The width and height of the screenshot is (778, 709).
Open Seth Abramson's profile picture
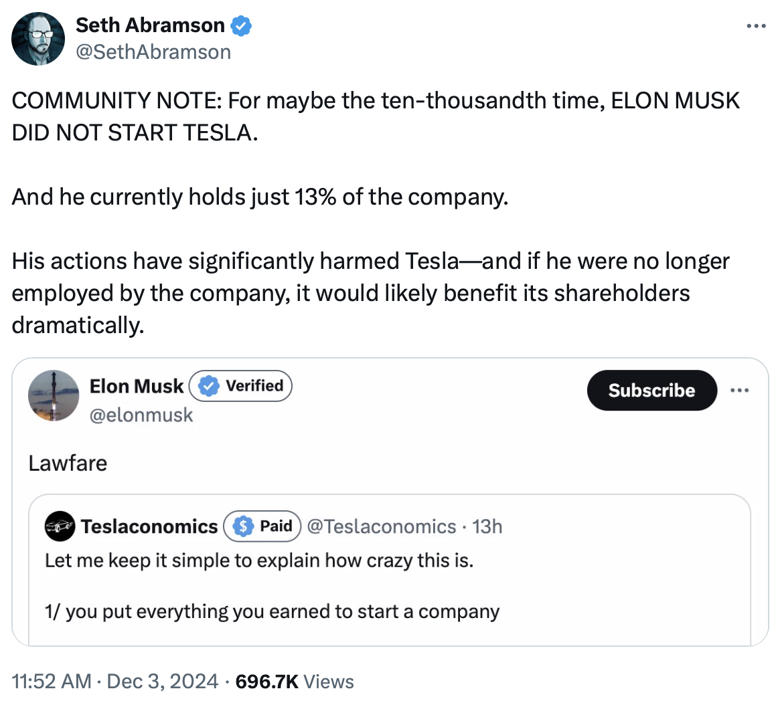coord(38,39)
